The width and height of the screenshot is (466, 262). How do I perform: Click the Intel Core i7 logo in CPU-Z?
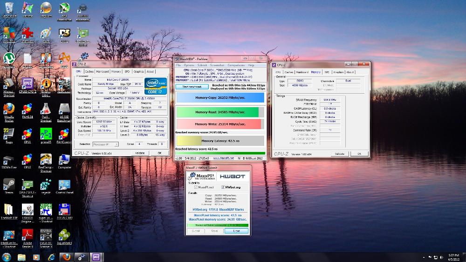coord(156,86)
